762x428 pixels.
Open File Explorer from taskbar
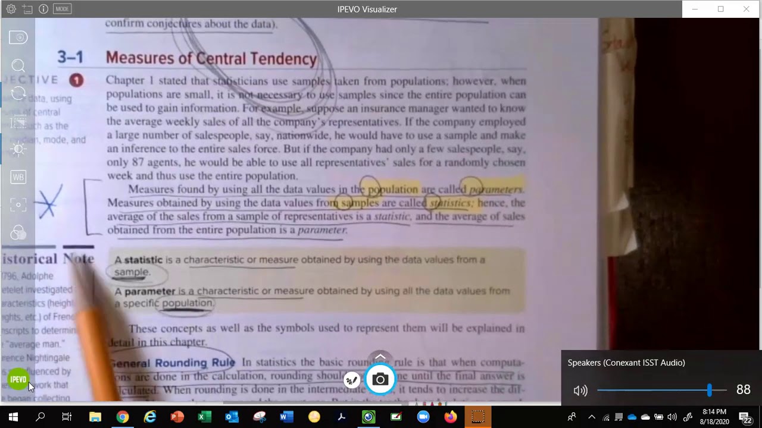(95, 417)
